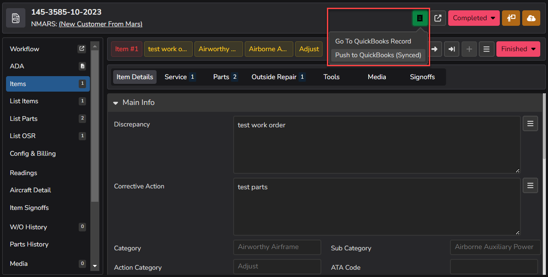
Task: Click work order number 145-3585-10-2023
Action: pos(66,12)
